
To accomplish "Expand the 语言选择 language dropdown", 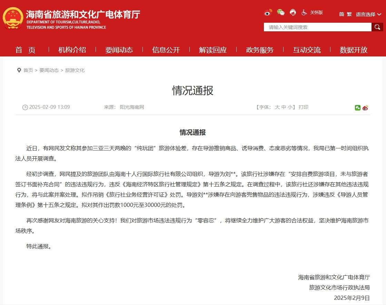I will [x=368, y=14].
